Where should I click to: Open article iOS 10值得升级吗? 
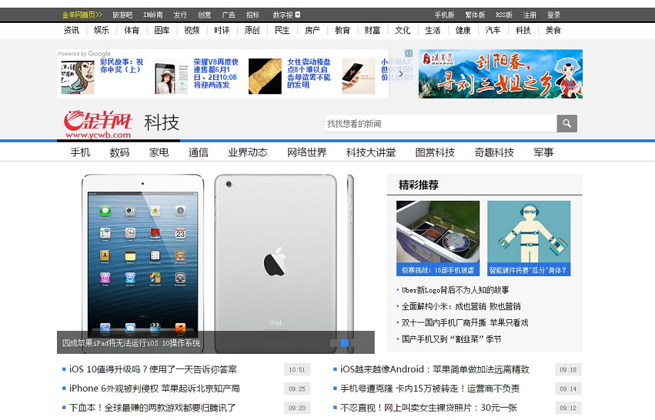click(x=153, y=369)
